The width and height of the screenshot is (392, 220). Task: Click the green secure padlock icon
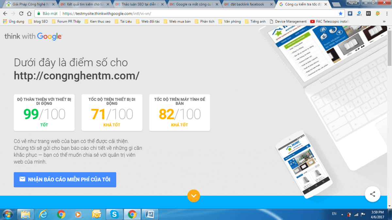(39, 14)
